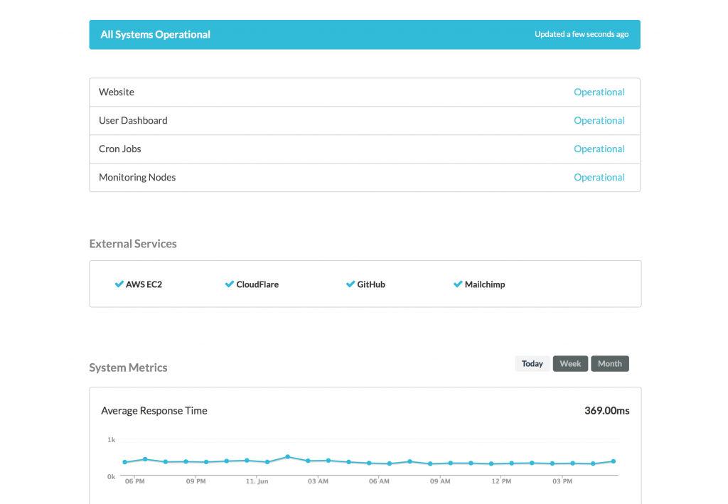
Task: Click the Average Response Time title
Action: pos(154,410)
